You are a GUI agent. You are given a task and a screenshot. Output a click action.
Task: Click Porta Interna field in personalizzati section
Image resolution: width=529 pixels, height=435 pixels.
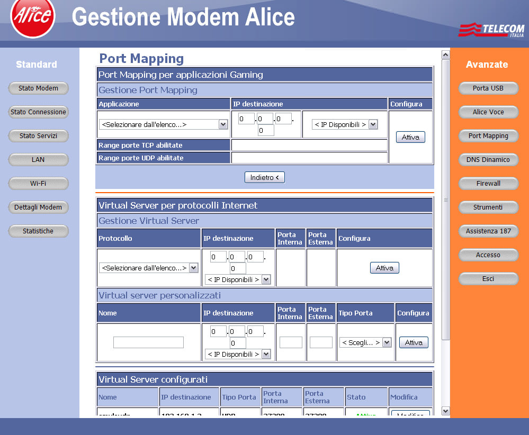coord(291,342)
